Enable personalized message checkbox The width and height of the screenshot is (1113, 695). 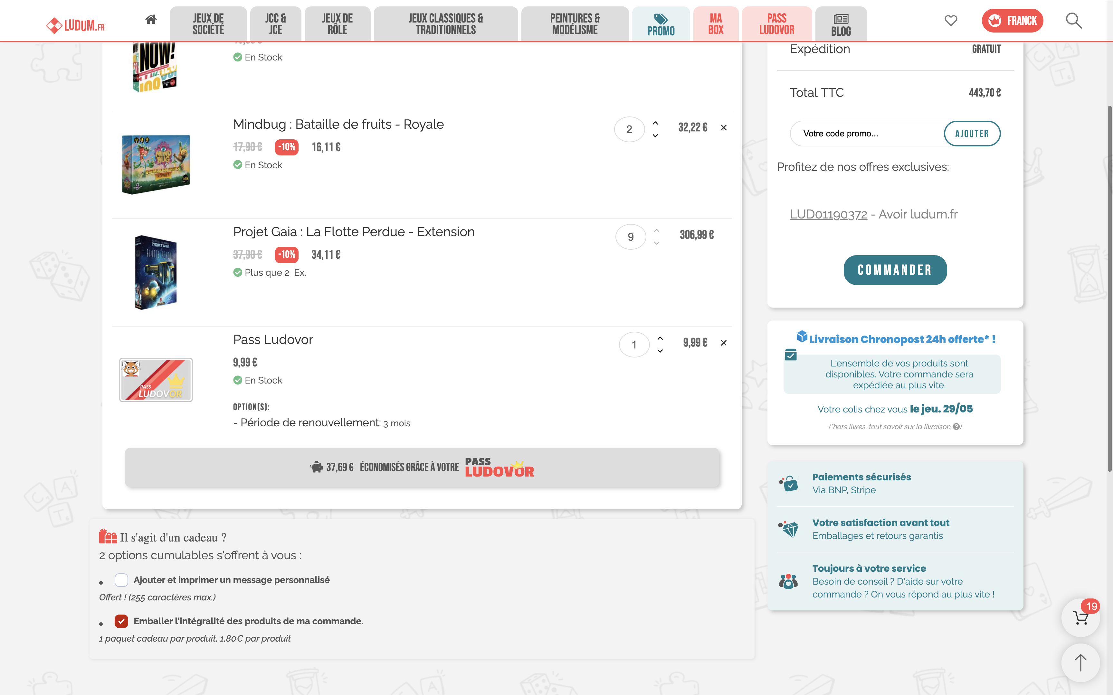(x=121, y=580)
